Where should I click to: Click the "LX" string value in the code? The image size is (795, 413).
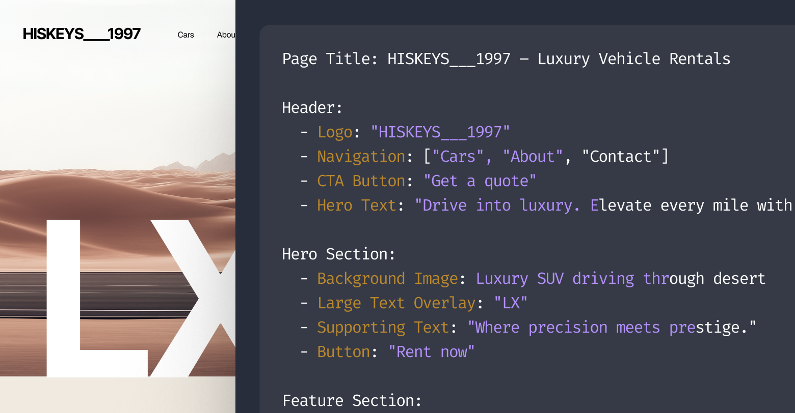(x=511, y=303)
